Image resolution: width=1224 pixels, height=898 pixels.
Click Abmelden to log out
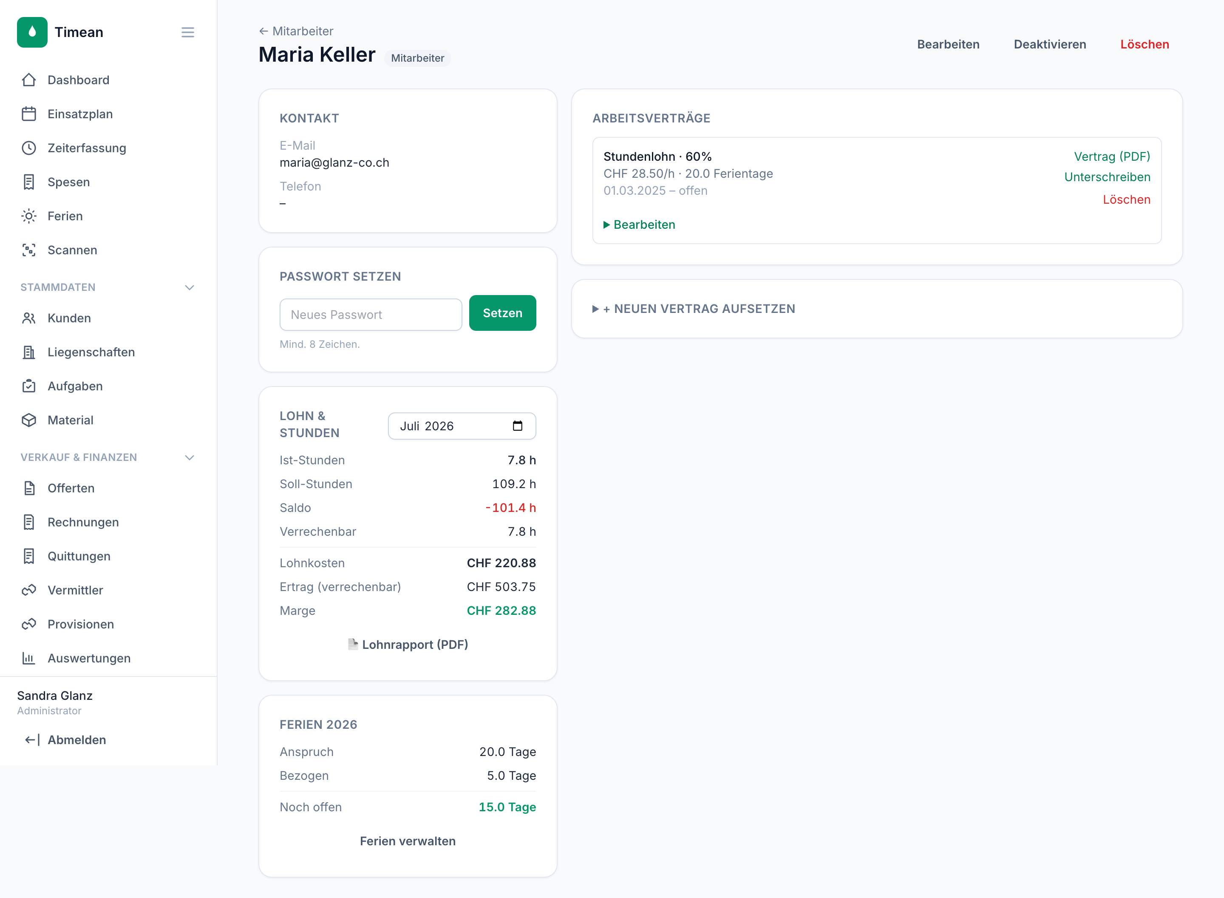pos(66,740)
